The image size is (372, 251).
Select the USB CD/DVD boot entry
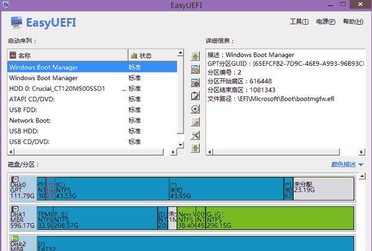pos(93,142)
